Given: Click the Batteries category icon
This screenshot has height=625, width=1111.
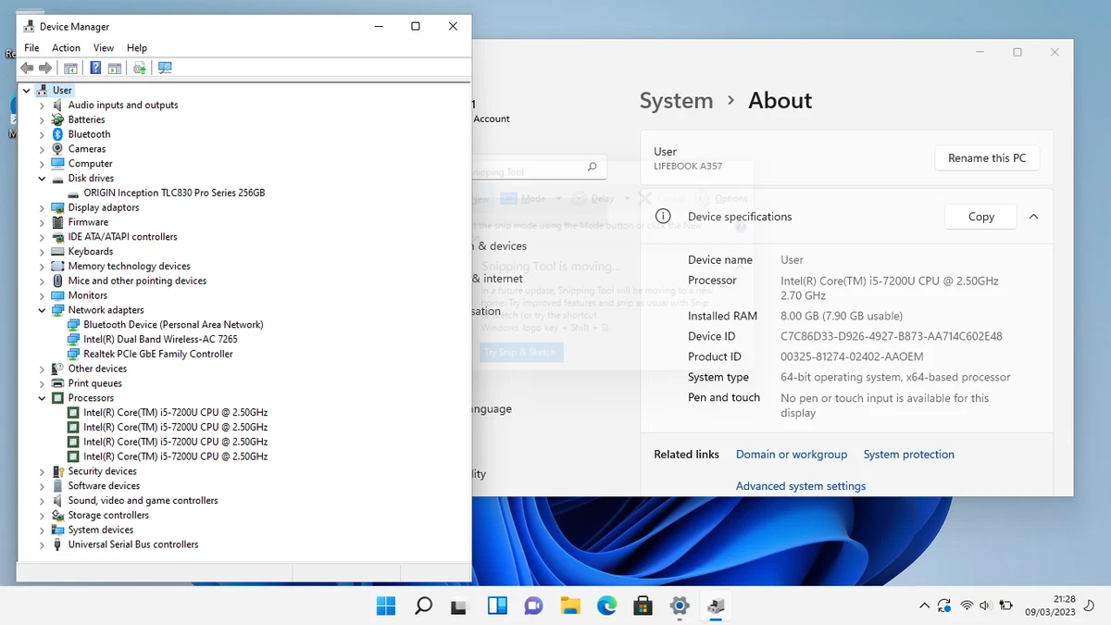Looking at the screenshot, I should click(x=58, y=119).
